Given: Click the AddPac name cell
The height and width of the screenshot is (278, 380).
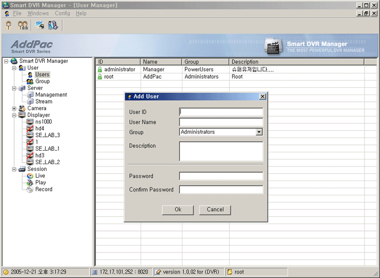Looking at the screenshot, I should tap(152, 76).
